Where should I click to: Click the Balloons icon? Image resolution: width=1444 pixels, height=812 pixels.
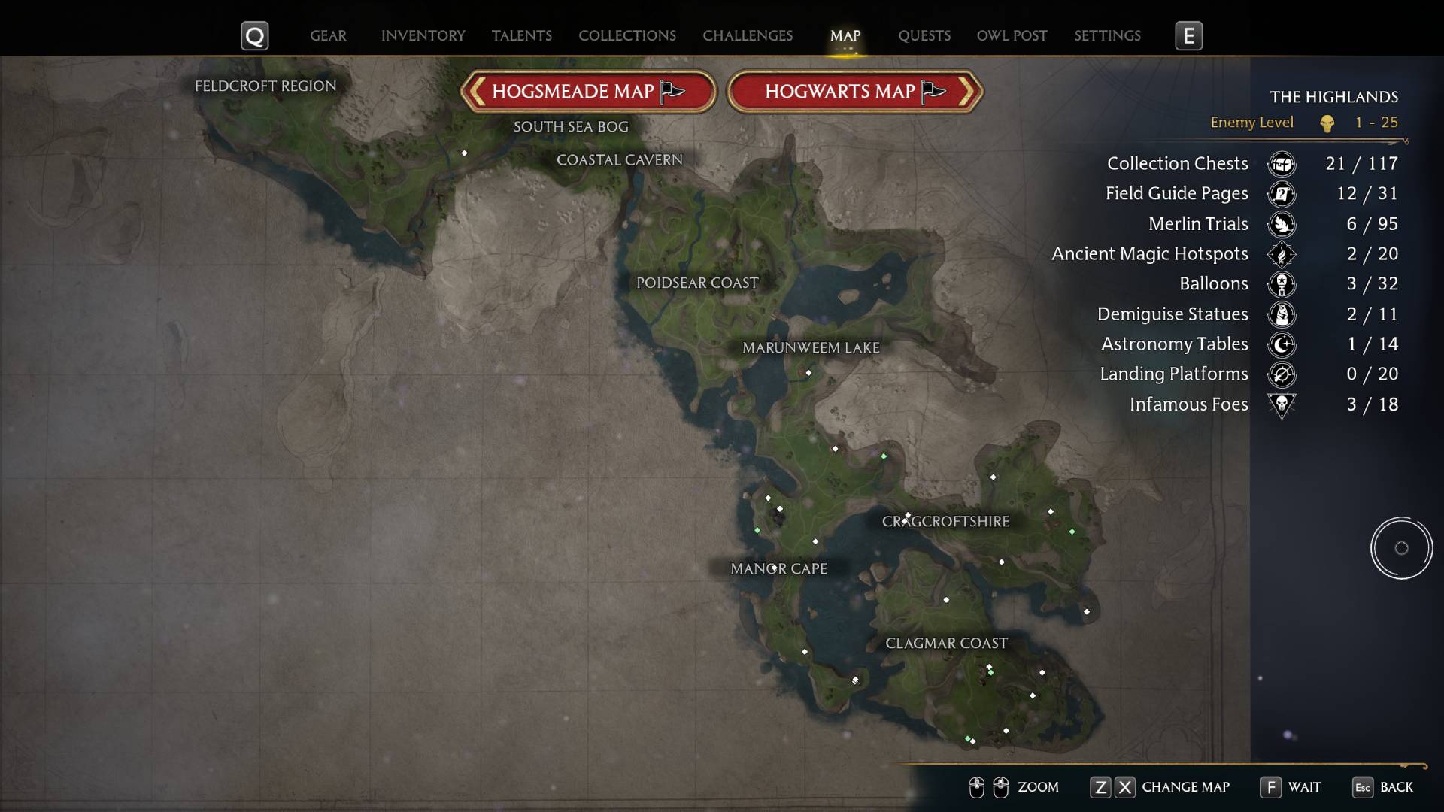[x=1282, y=284]
